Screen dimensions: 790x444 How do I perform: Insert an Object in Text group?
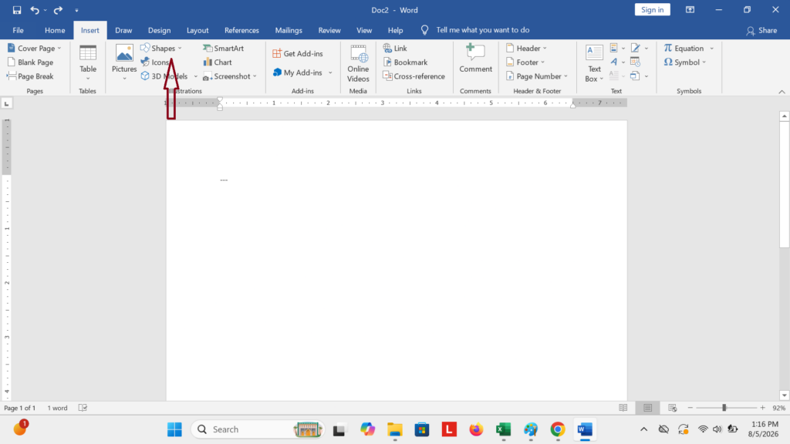coord(639,76)
